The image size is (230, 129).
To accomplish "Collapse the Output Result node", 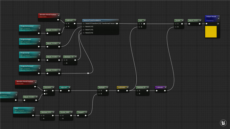I will coord(218,19).
